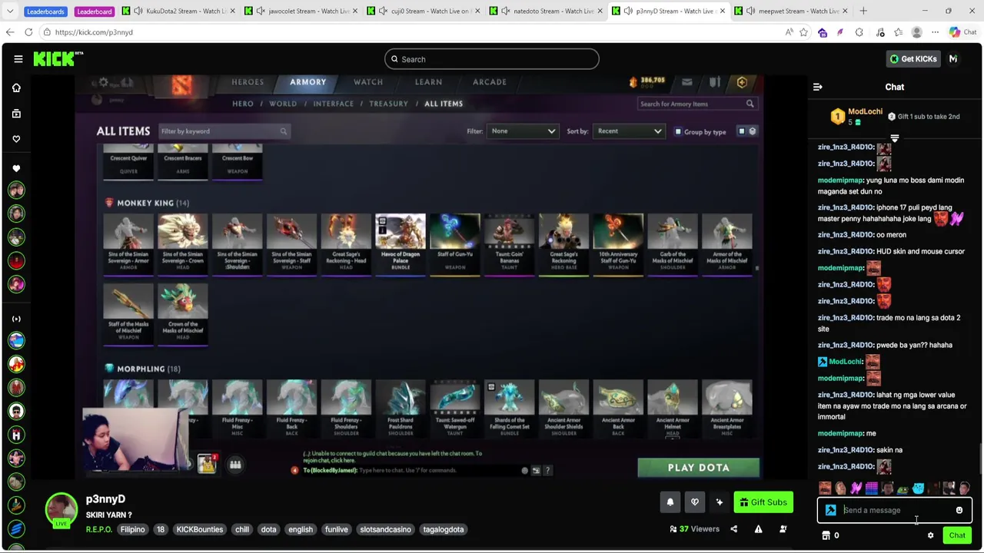Viewport: 984px width, 553px height.
Task: Click the blue Leaderboards tab group
Action: tap(45, 12)
